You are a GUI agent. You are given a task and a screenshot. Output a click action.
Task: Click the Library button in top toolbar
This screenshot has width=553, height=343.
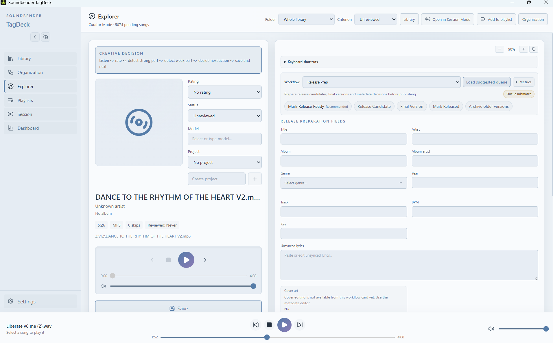point(409,19)
